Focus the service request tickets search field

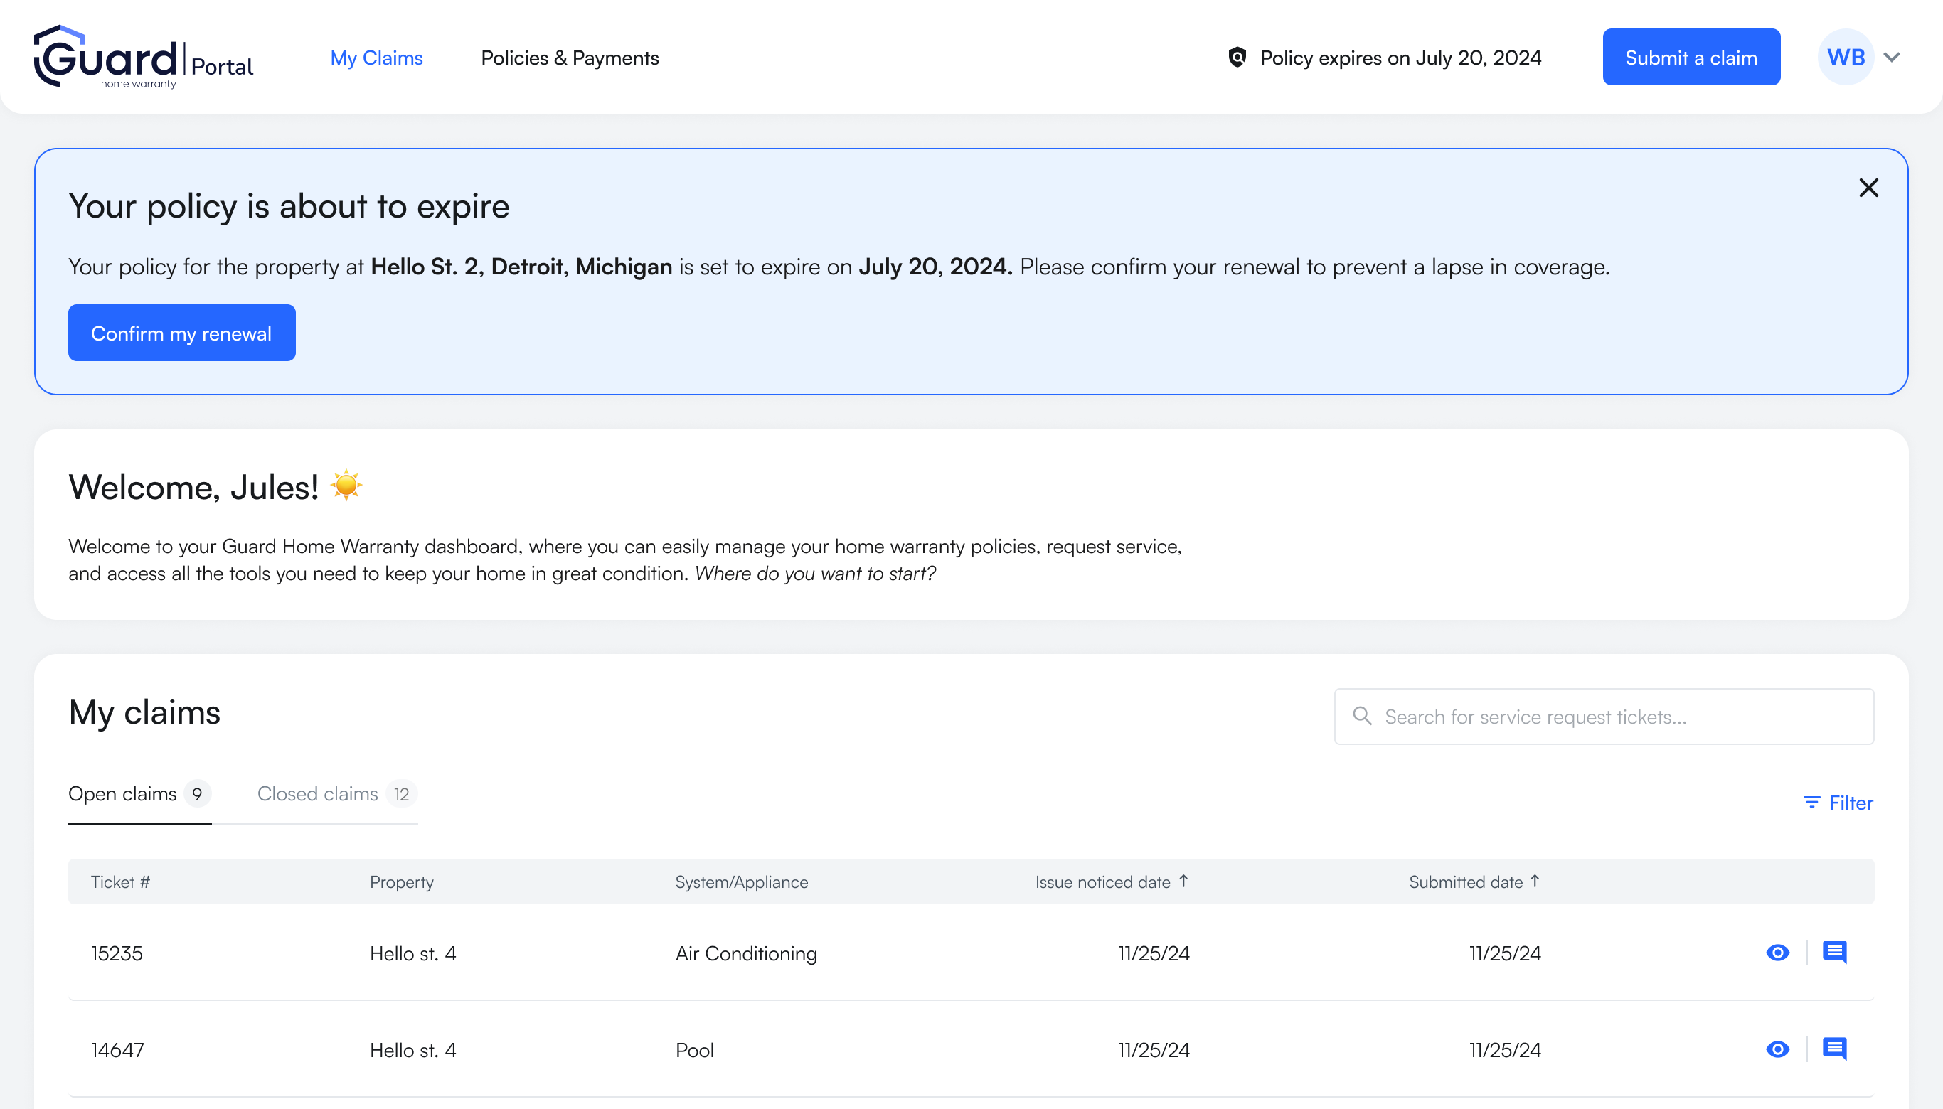[1615, 717]
